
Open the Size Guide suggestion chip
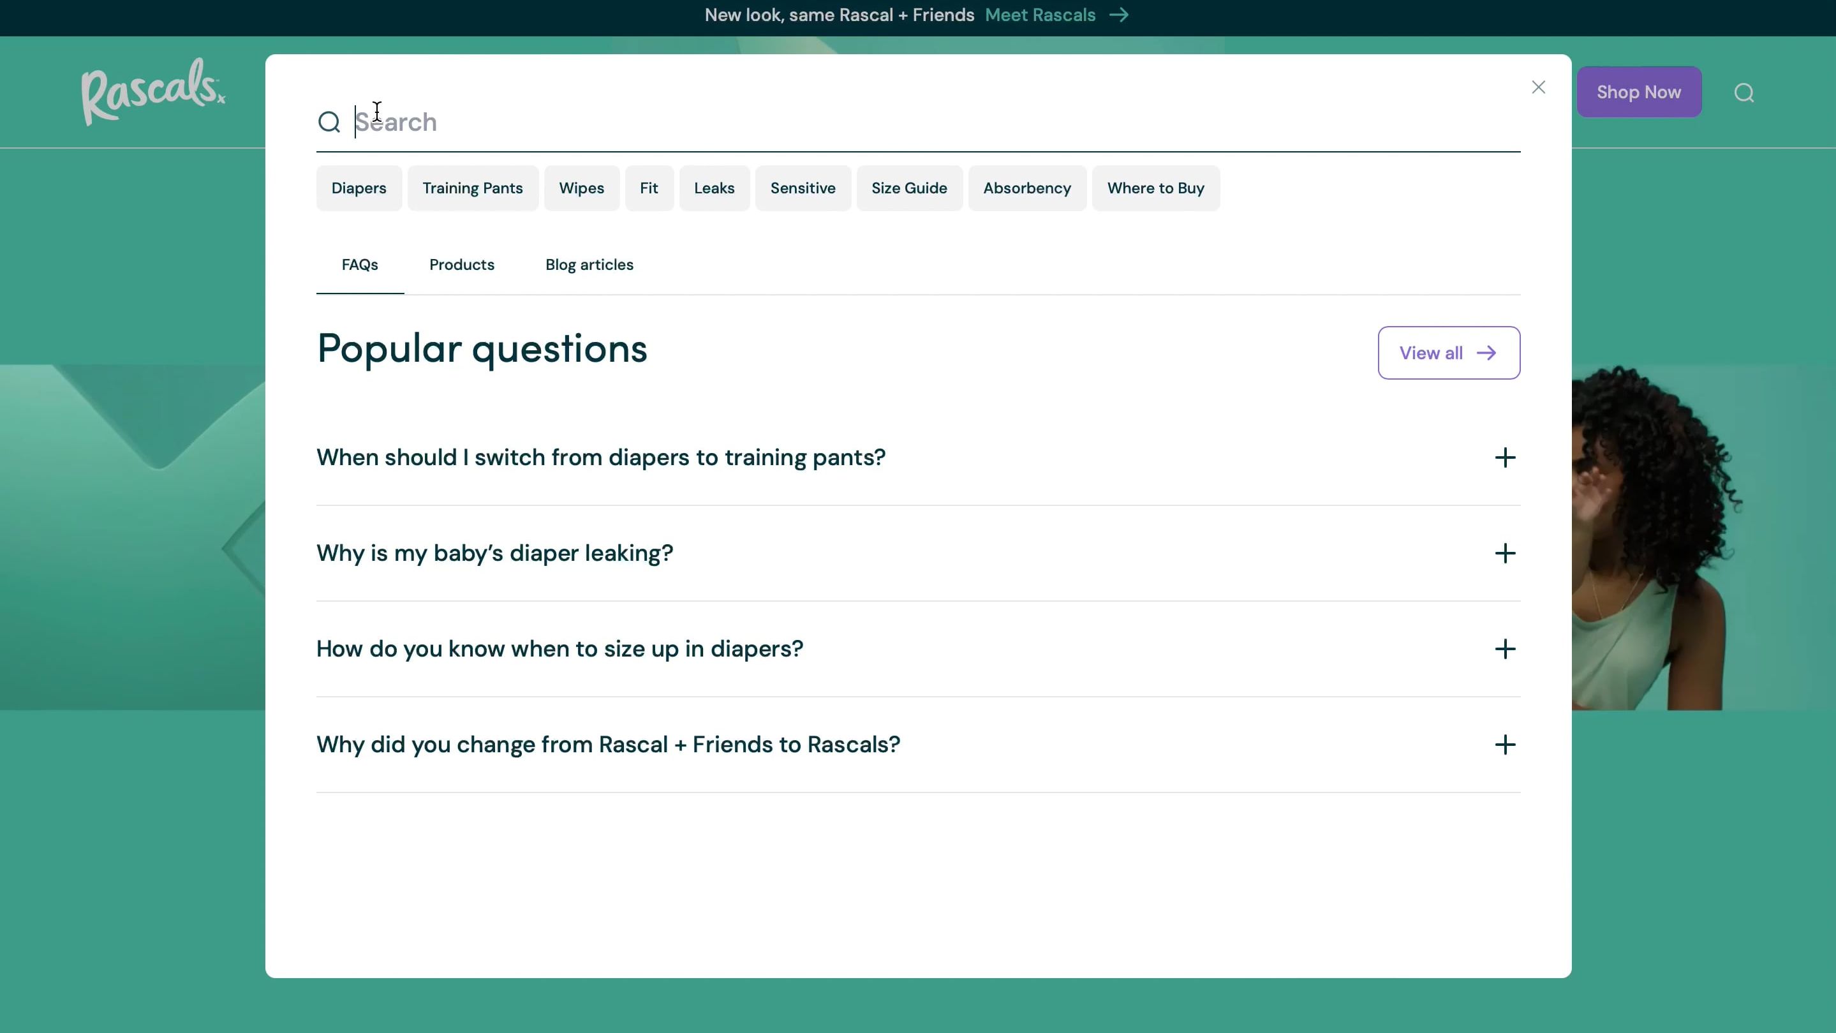[908, 188]
